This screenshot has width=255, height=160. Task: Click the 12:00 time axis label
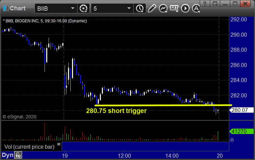tap(124, 156)
